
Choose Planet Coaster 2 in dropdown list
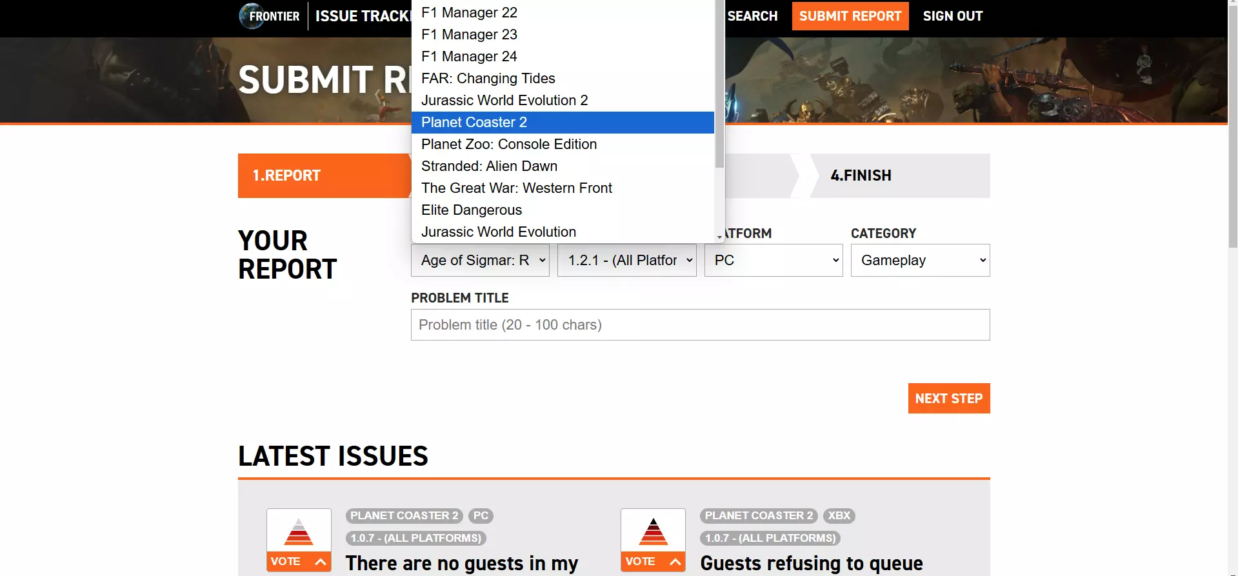coord(563,123)
